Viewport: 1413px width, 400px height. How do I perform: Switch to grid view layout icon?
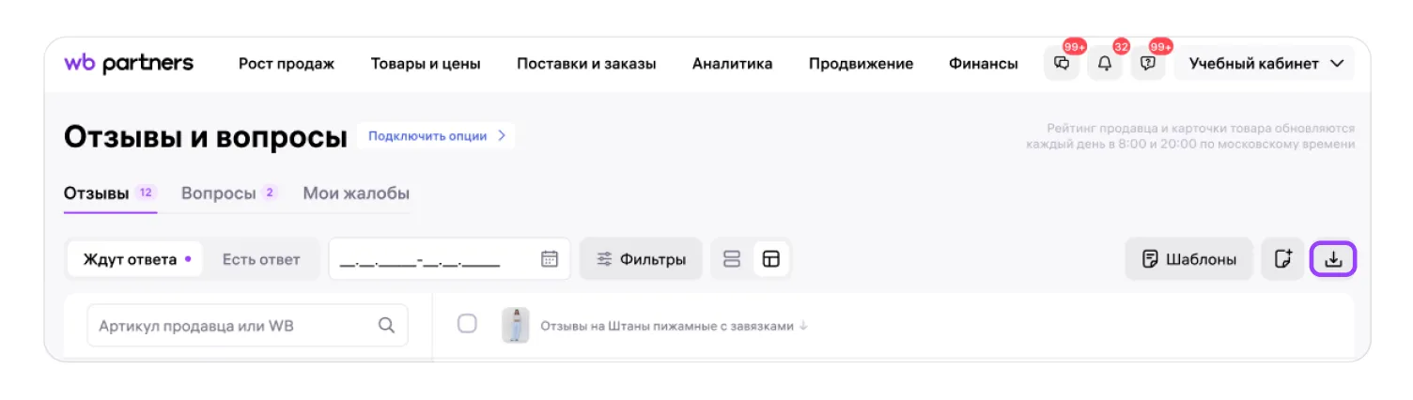click(770, 259)
